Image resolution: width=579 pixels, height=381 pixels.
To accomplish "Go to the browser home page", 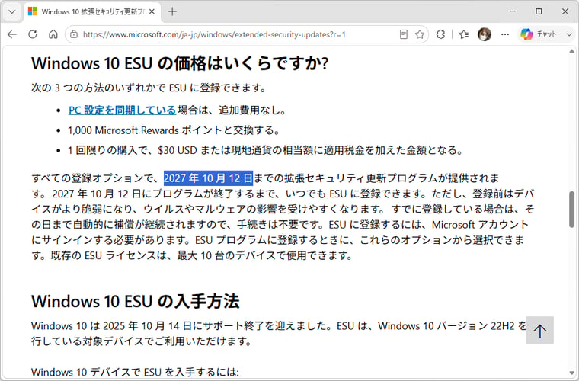I will (x=53, y=34).
